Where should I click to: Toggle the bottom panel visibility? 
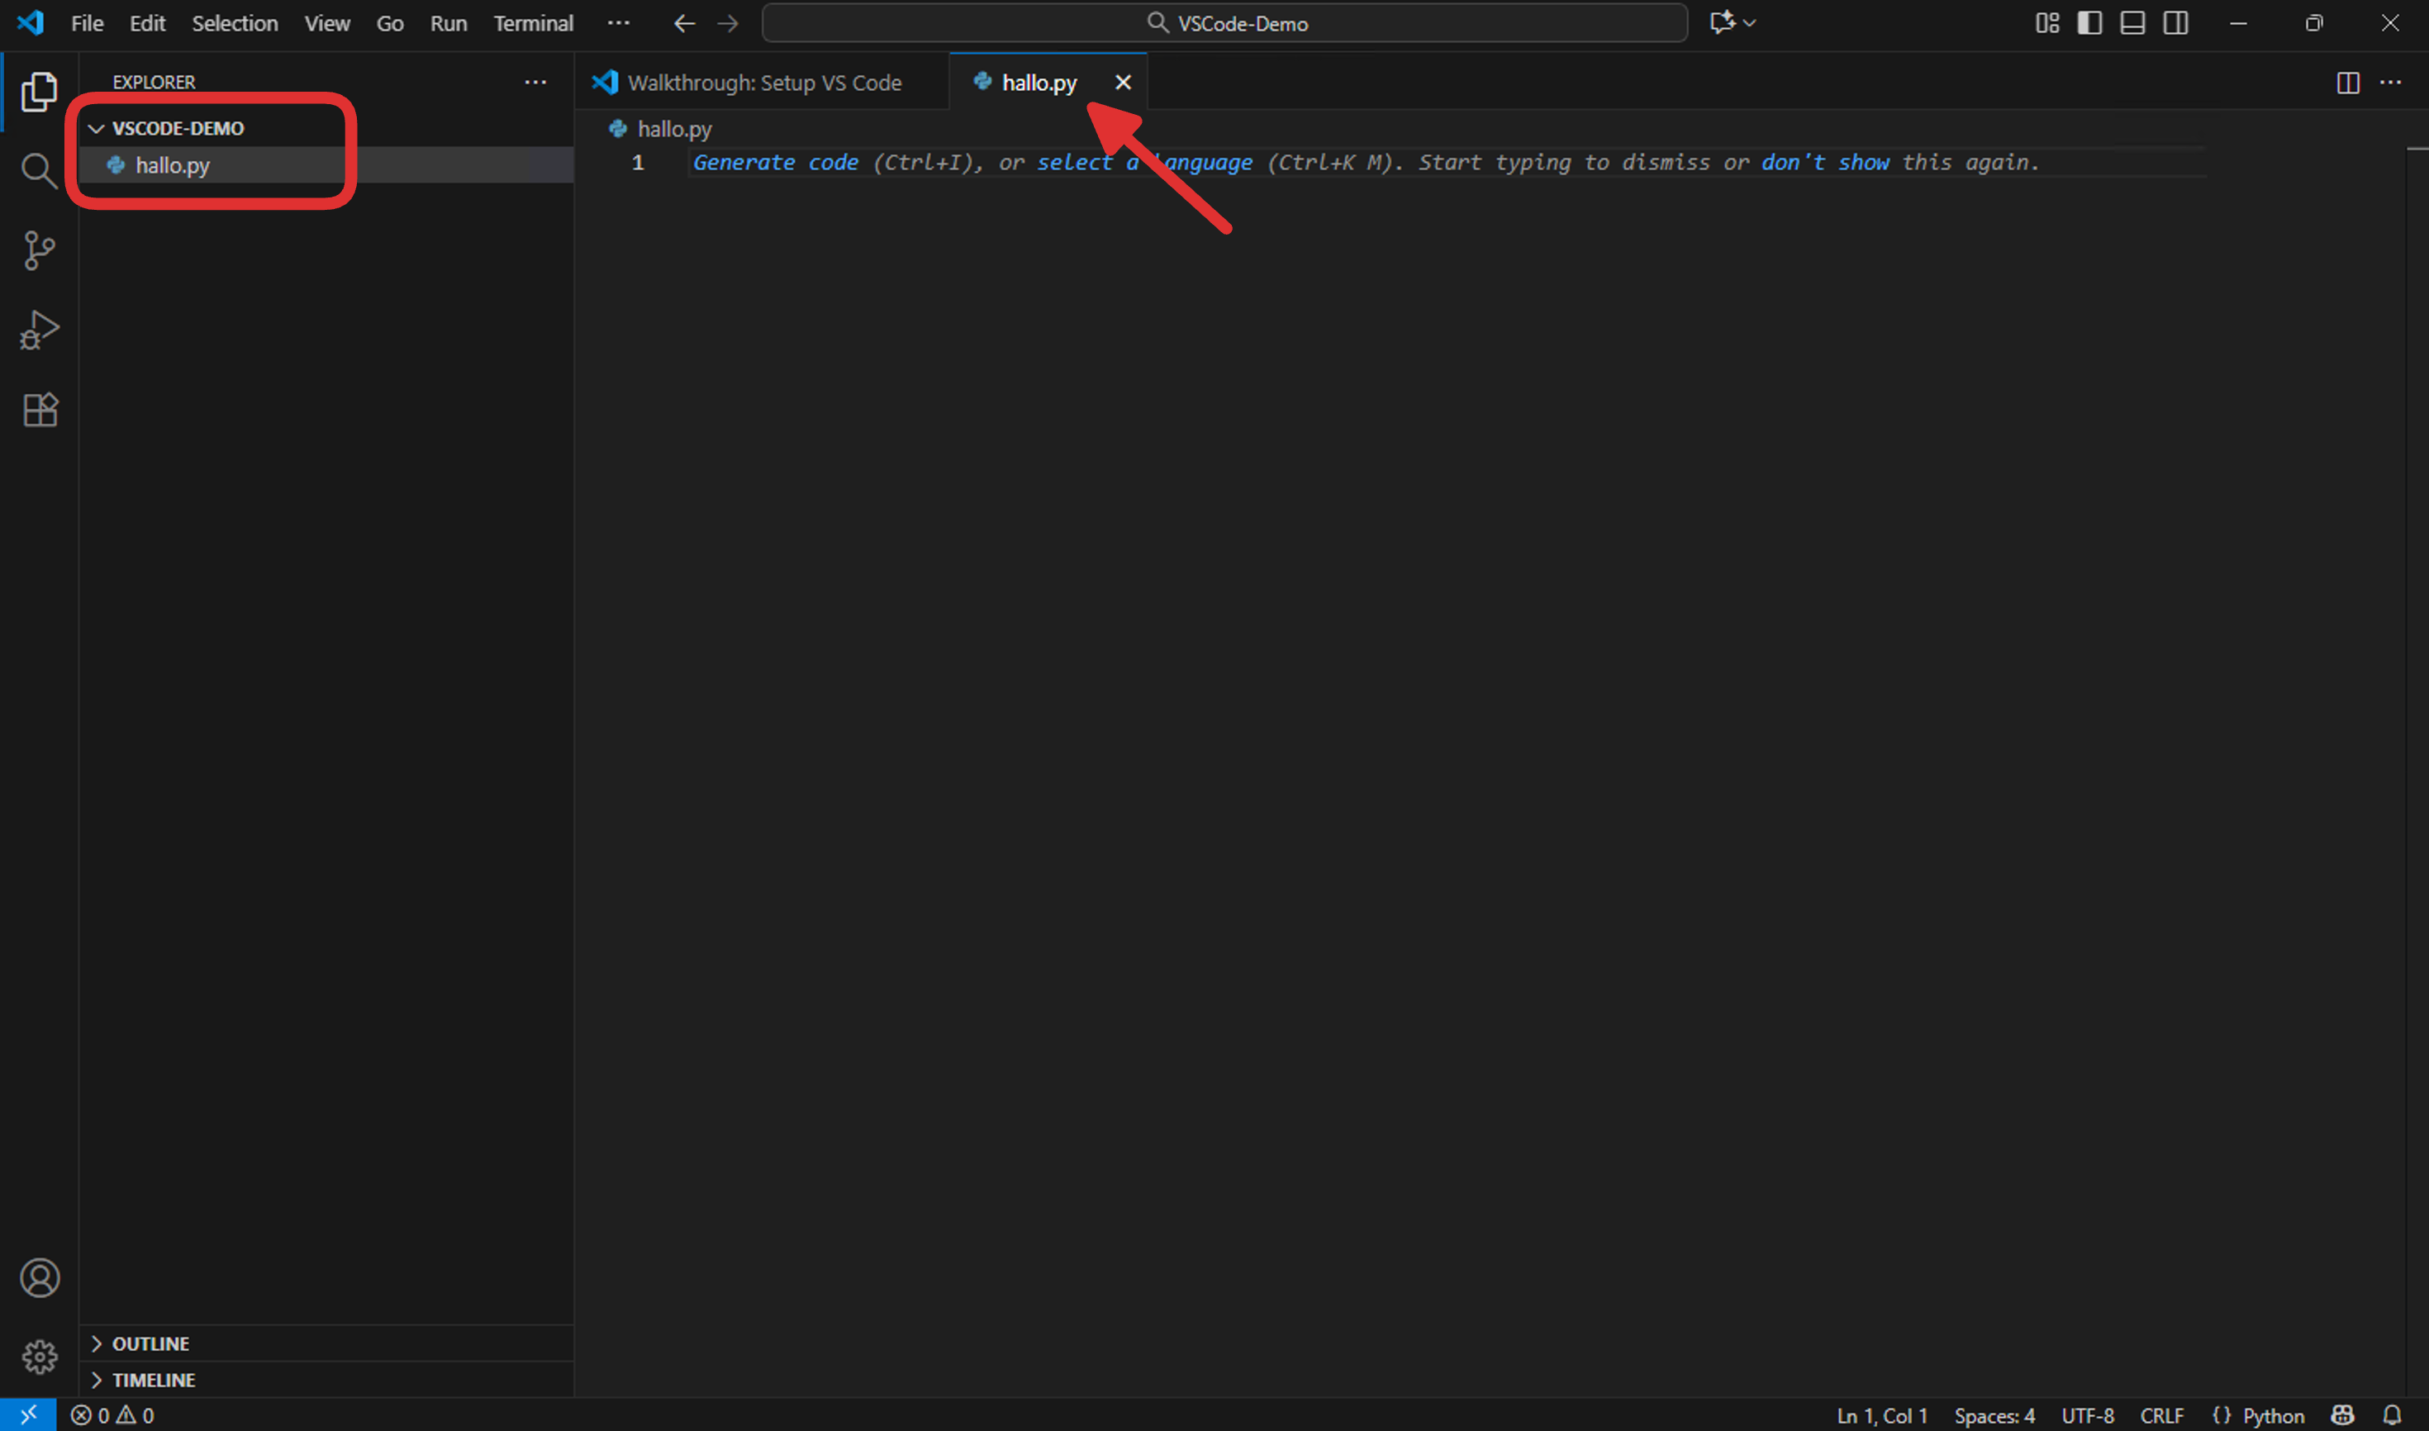tap(2133, 23)
